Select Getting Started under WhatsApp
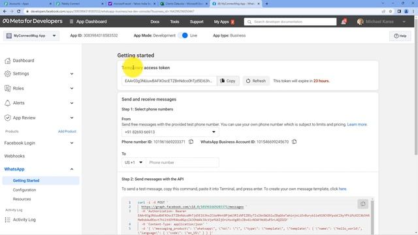The width and height of the screenshot is (418, 235). pyautogui.click(x=40, y=180)
